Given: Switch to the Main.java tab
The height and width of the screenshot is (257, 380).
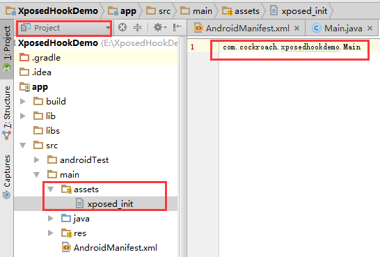Looking at the screenshot, I should [x=343, y=29].
